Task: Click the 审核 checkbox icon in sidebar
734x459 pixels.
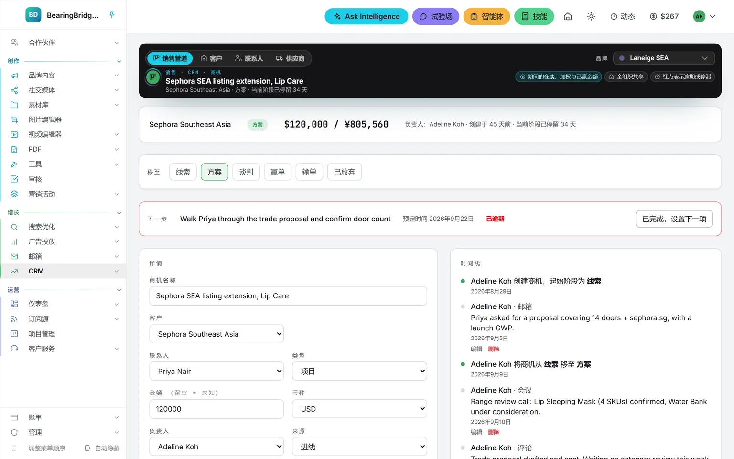Action: [x=14, y=179]
